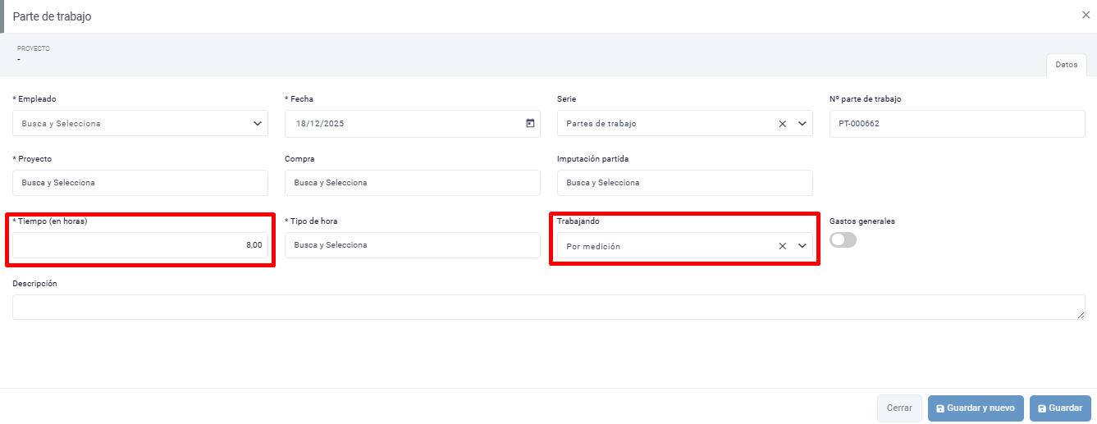
Task: Click the Proyecto search field
Action: pyautogui.click(x=139, y=183)
